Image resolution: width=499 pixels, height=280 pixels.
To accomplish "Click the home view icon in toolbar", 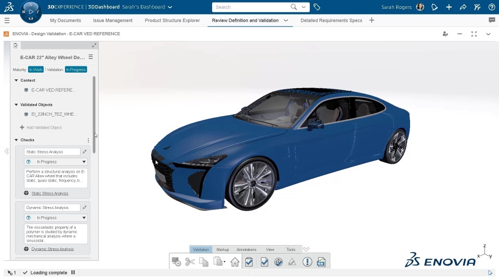I will pos(235,262).
